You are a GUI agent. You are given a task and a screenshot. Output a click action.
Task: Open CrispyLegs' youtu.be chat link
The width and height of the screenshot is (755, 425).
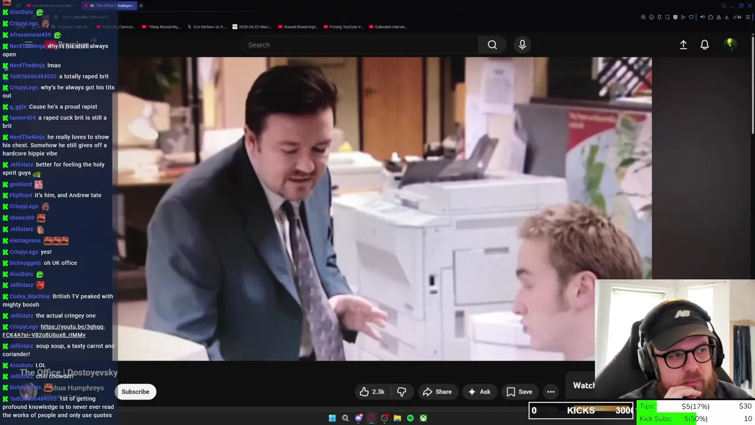pyautogui.click(x=54, y=331)
